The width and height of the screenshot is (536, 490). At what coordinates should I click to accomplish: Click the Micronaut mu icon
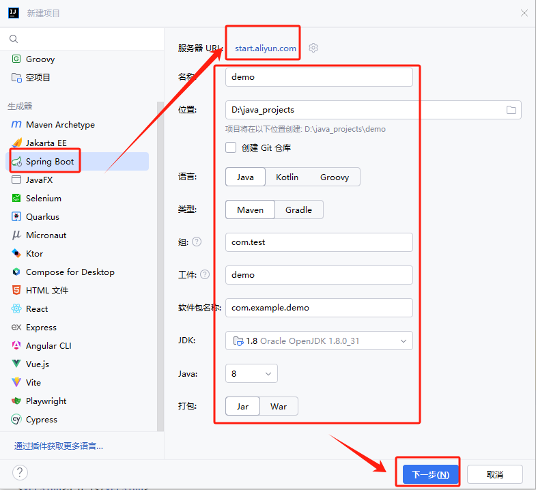click(16, 235)
